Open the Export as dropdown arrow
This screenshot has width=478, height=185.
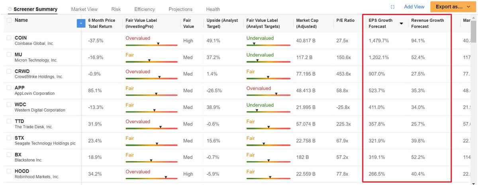[468, 7]
